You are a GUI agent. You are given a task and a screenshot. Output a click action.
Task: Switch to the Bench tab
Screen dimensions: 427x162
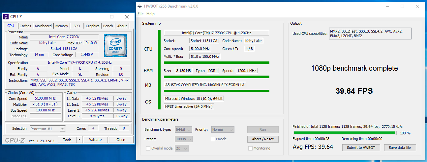click(108, 26)
